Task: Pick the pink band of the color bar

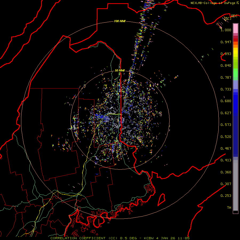Action: (x=235, y=28)
